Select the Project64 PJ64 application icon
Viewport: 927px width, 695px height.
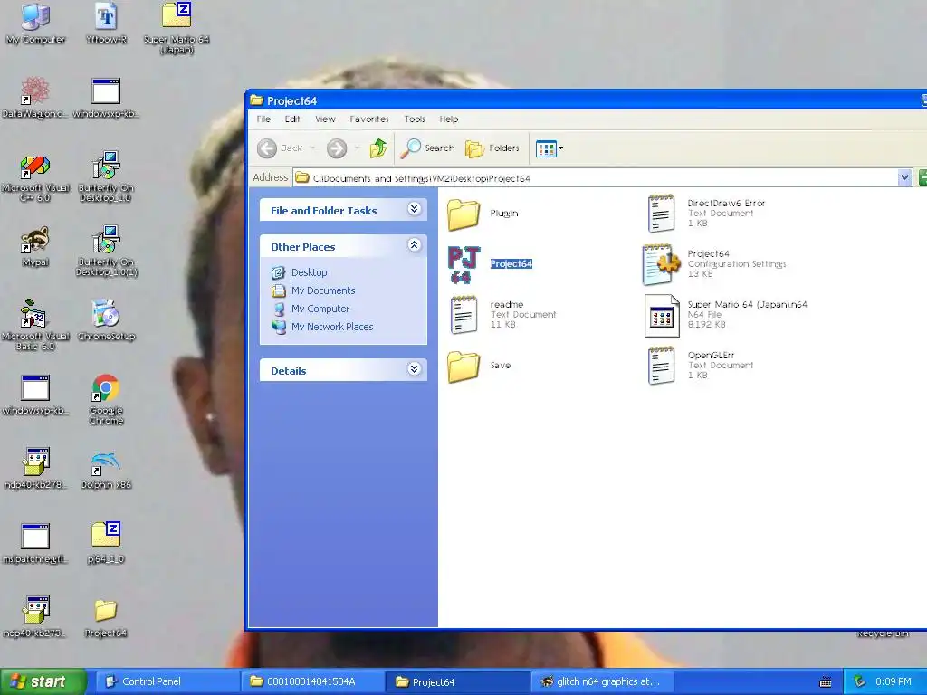coord(490,264)
